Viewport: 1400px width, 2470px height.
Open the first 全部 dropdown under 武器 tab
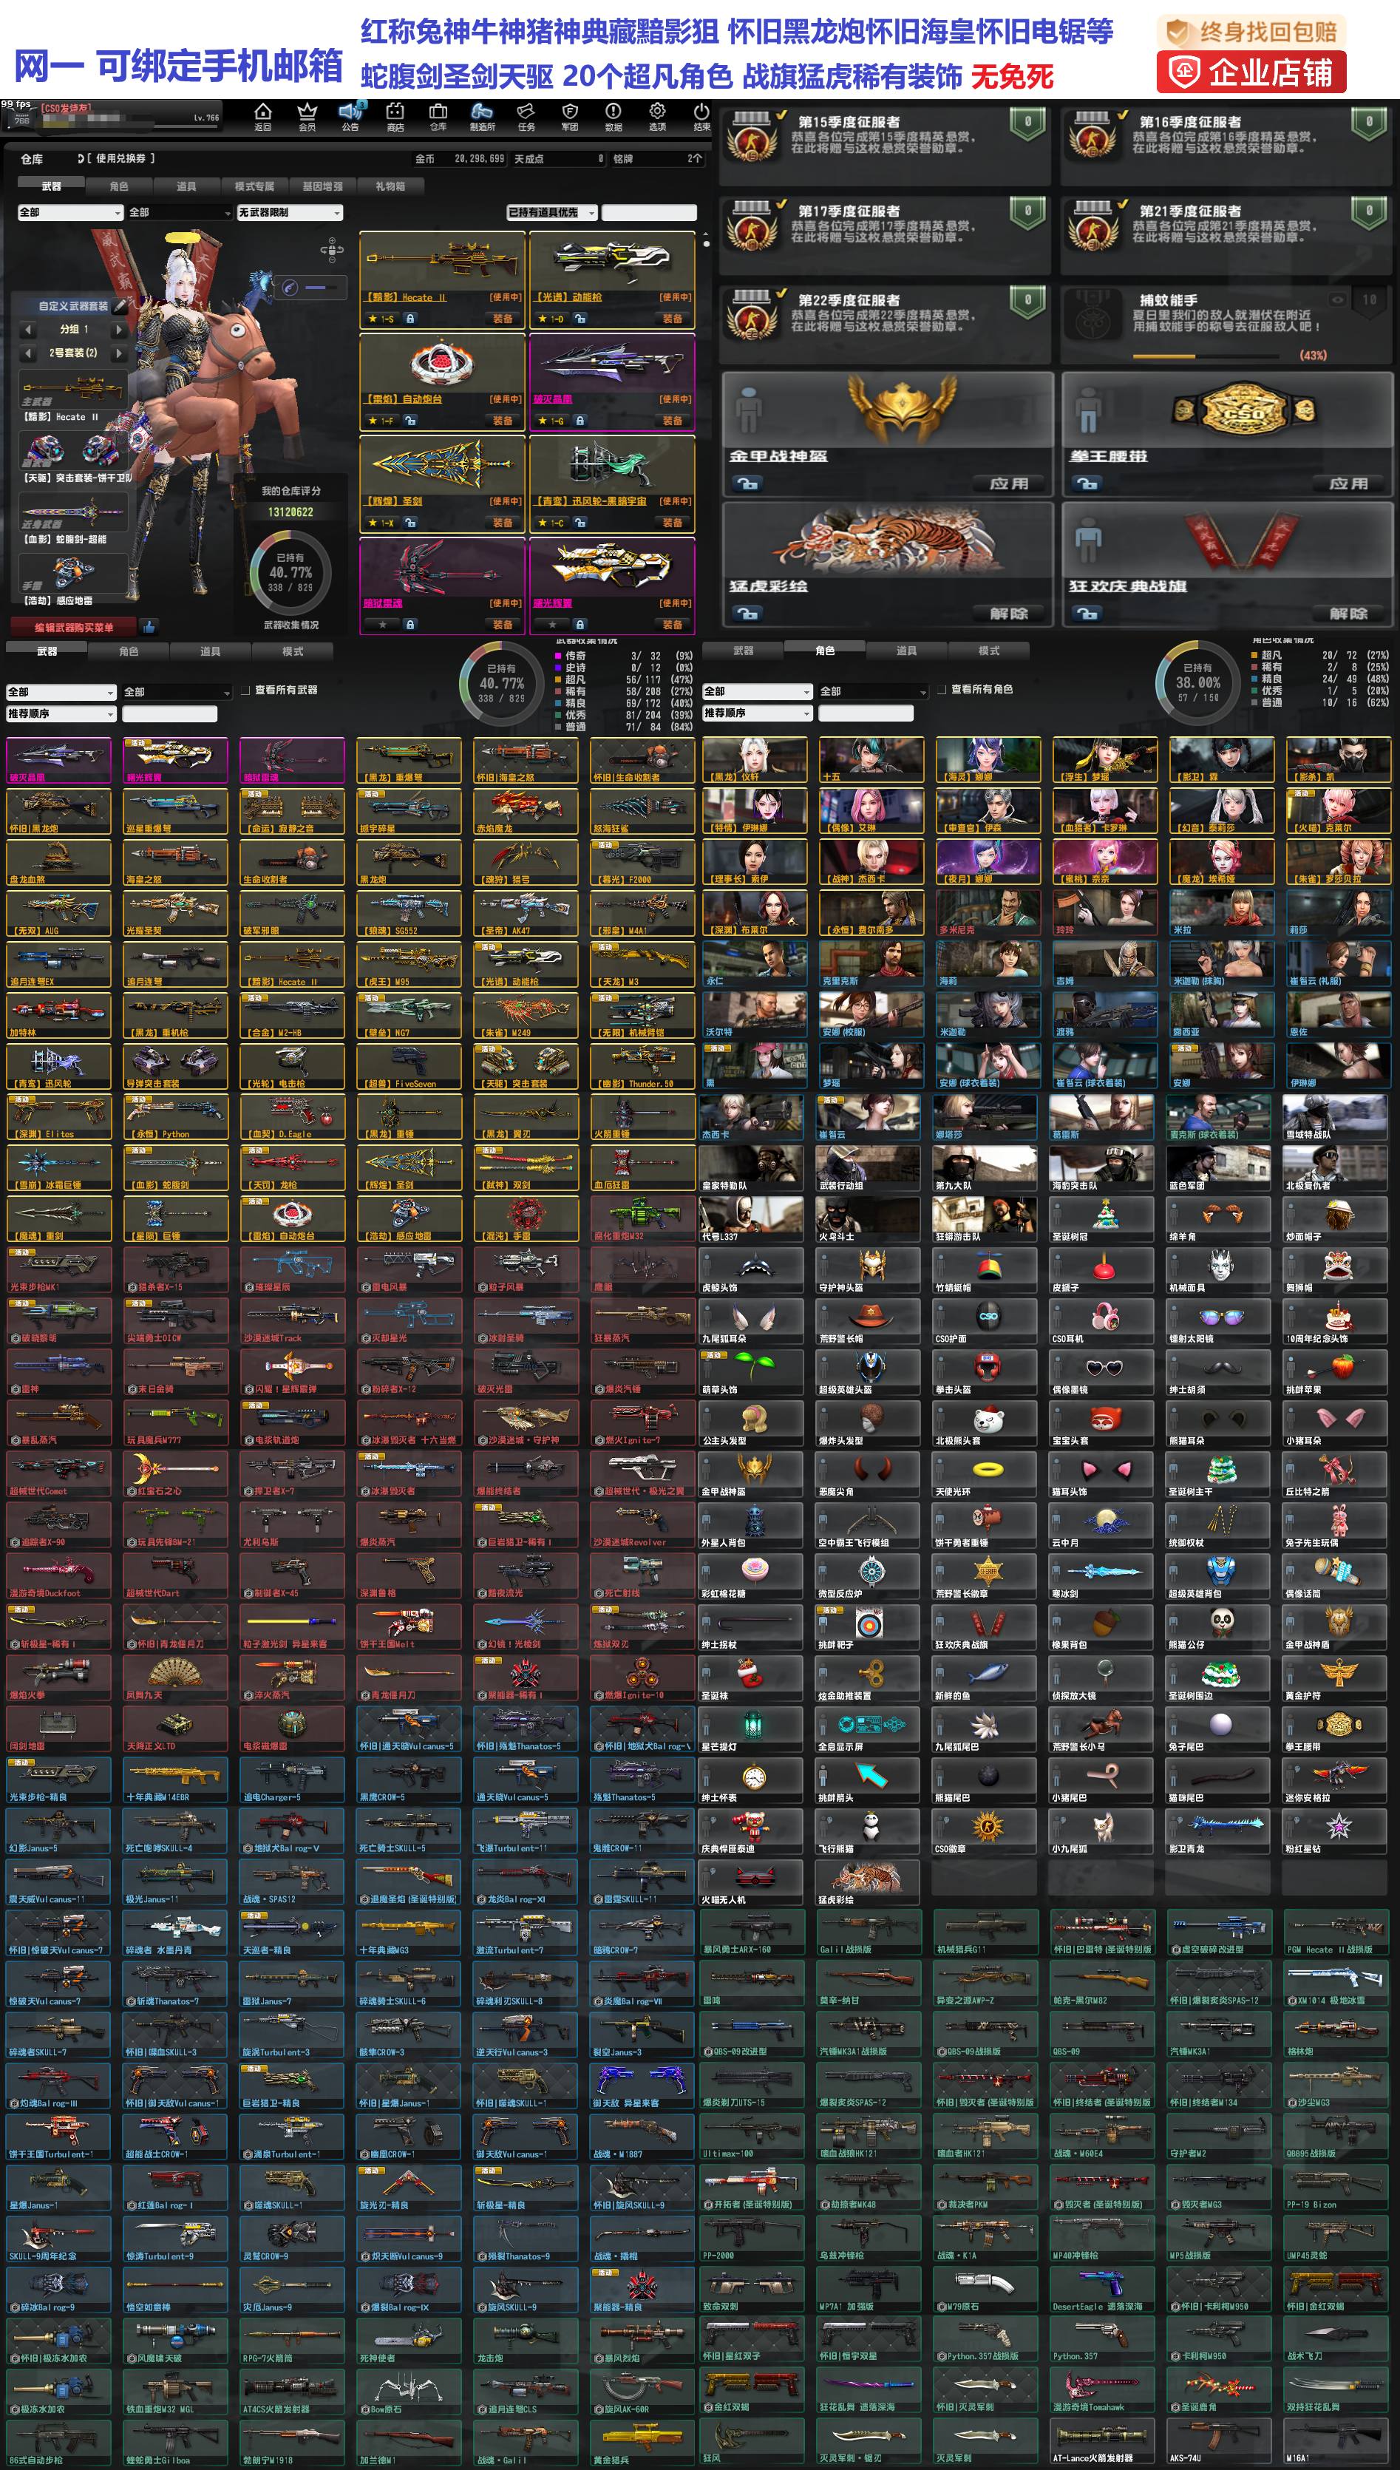pyautogui.click(x=71, y=212)
